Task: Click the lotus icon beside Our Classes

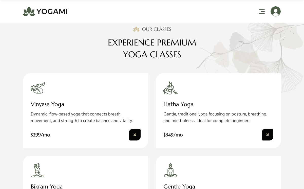Action: click(136, 29)
